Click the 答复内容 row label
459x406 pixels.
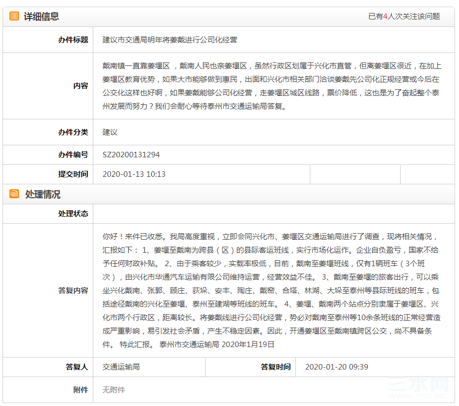(73, 290)
